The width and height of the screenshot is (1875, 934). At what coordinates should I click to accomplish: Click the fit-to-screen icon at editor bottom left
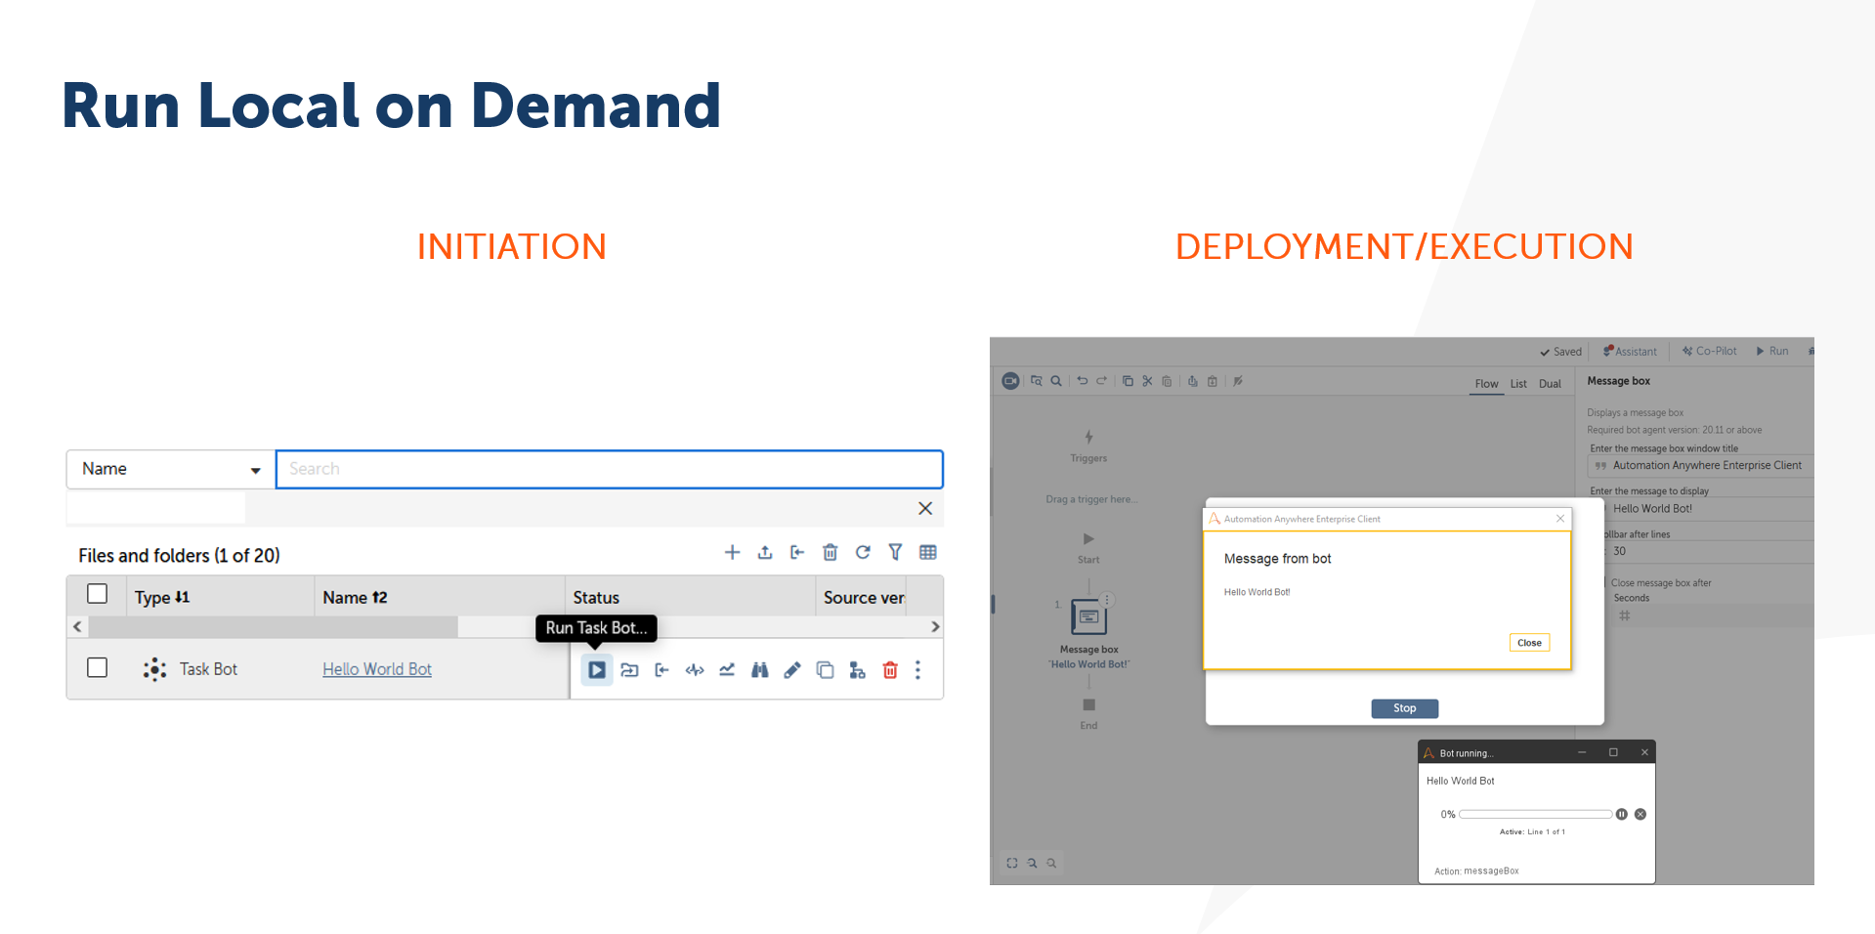1012,863
